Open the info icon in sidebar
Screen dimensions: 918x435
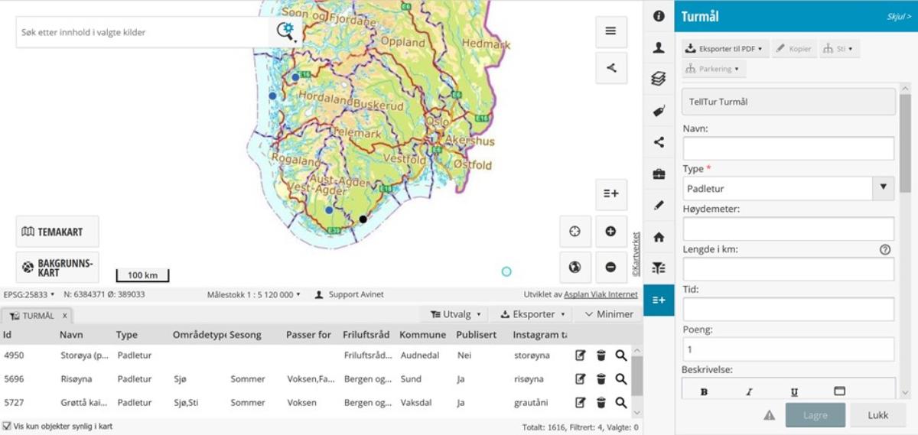[659, 16]
